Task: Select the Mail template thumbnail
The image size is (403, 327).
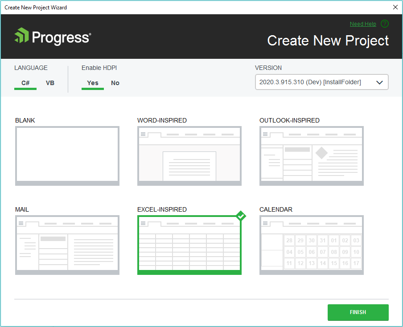Action: tap(67, 245)
